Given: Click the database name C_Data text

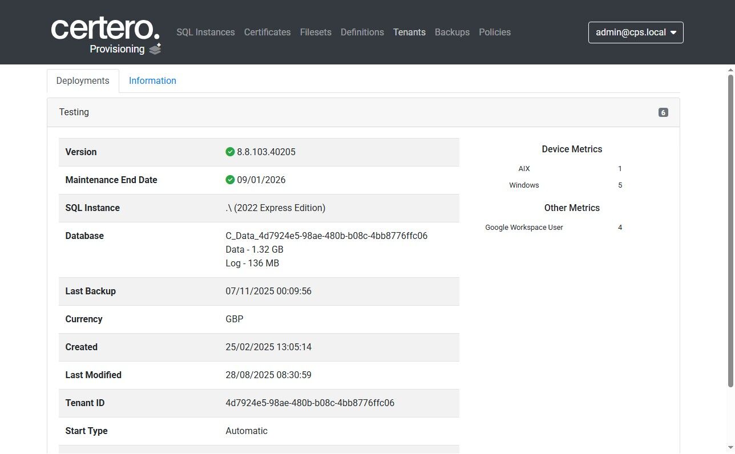Looking at the screenshot, I should click(x=326, y=236).
